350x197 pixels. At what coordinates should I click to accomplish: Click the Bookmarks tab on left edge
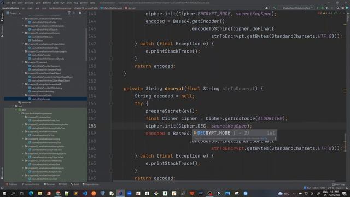[2, 173]
